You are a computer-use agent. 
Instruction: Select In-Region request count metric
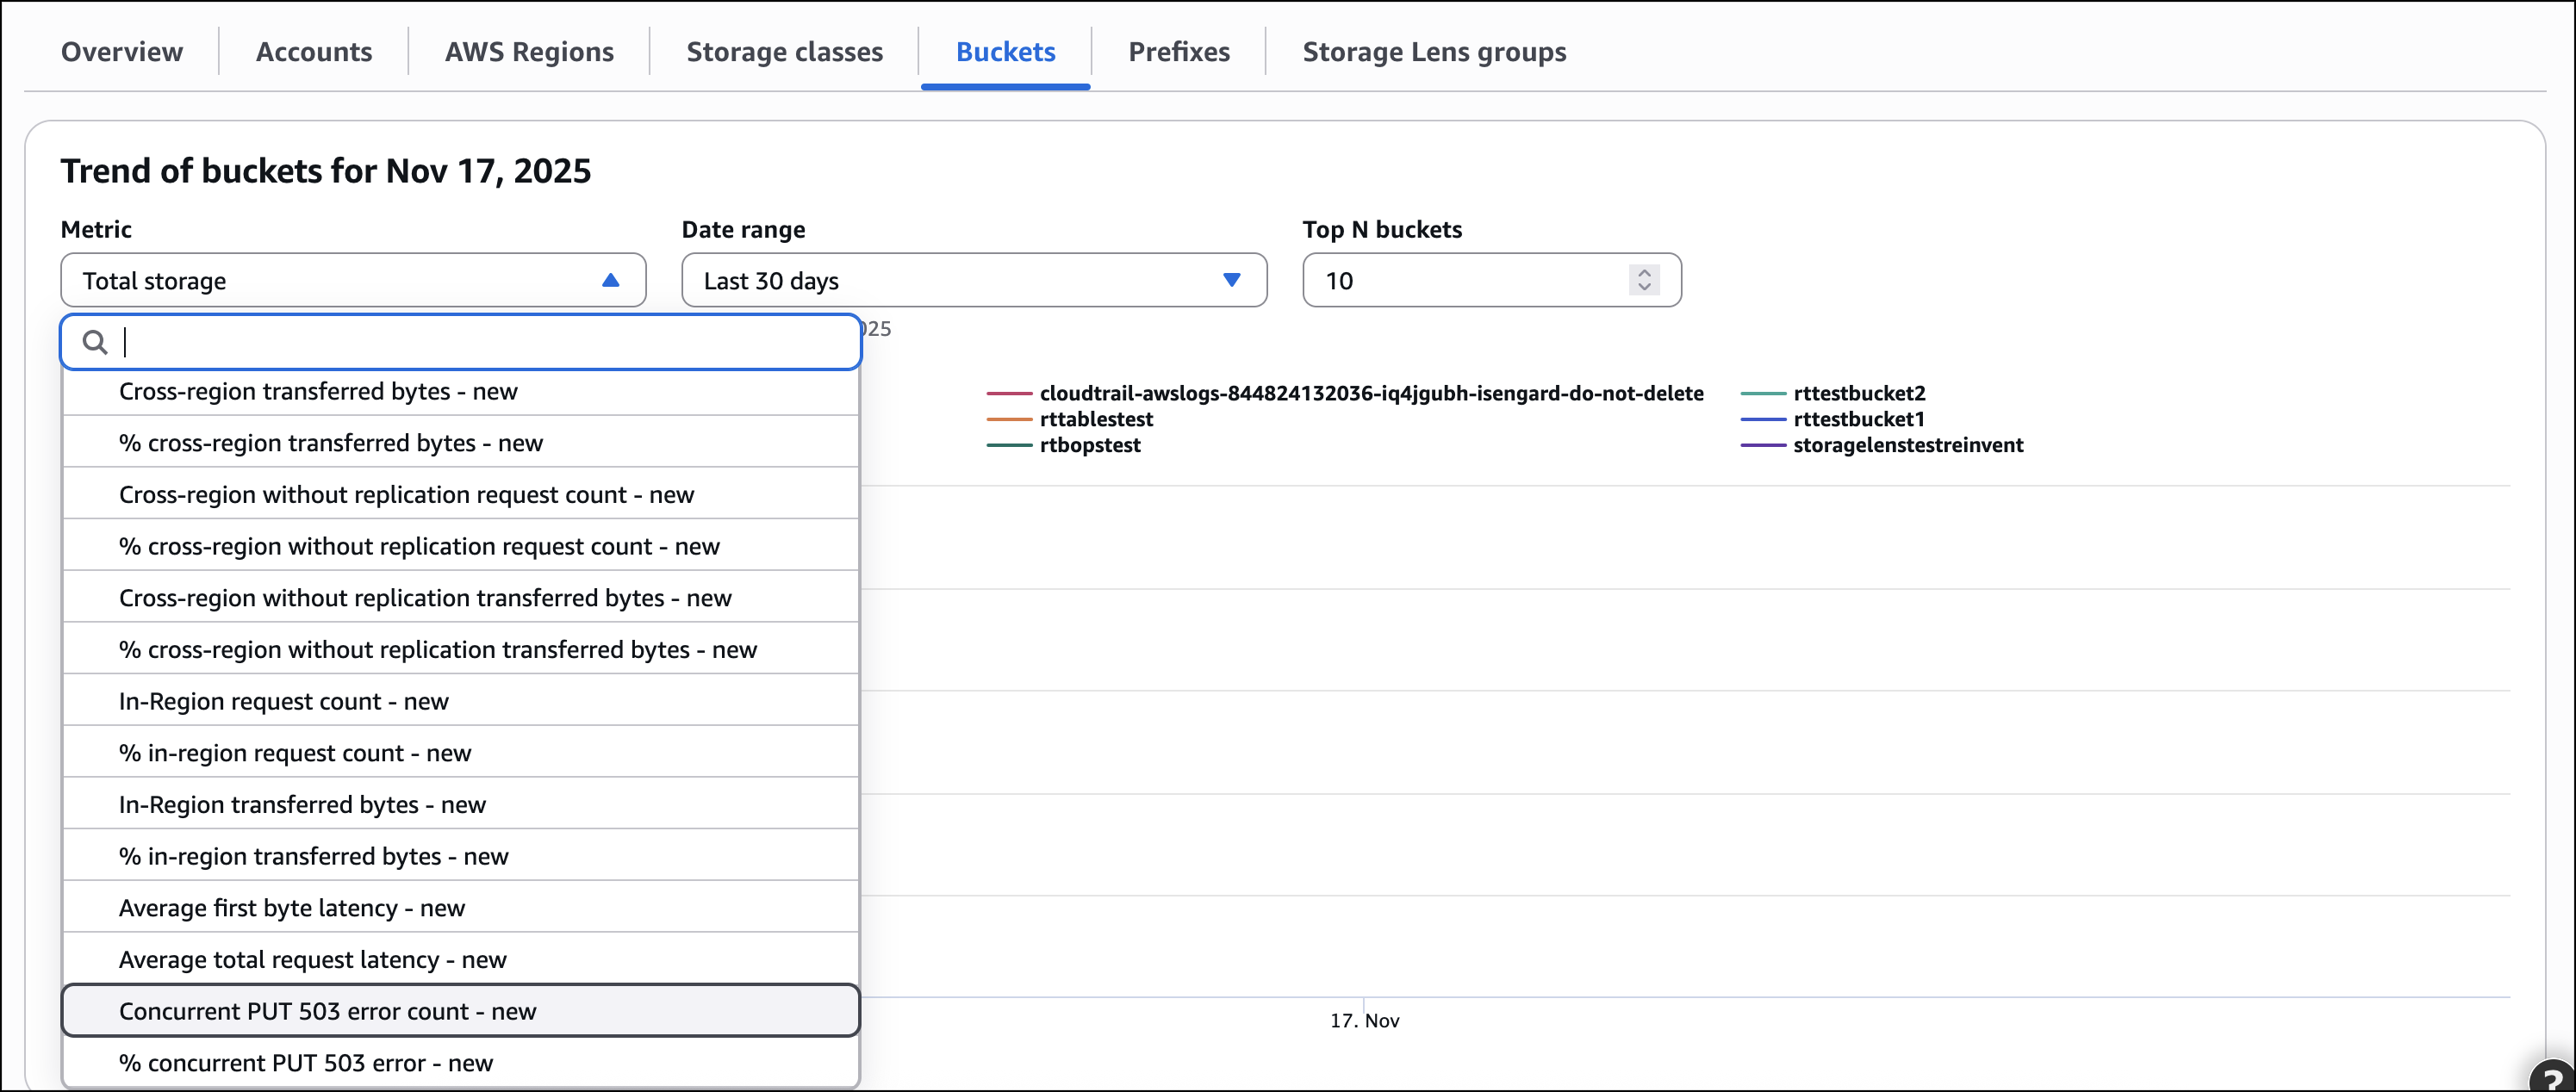coord(283,701)
